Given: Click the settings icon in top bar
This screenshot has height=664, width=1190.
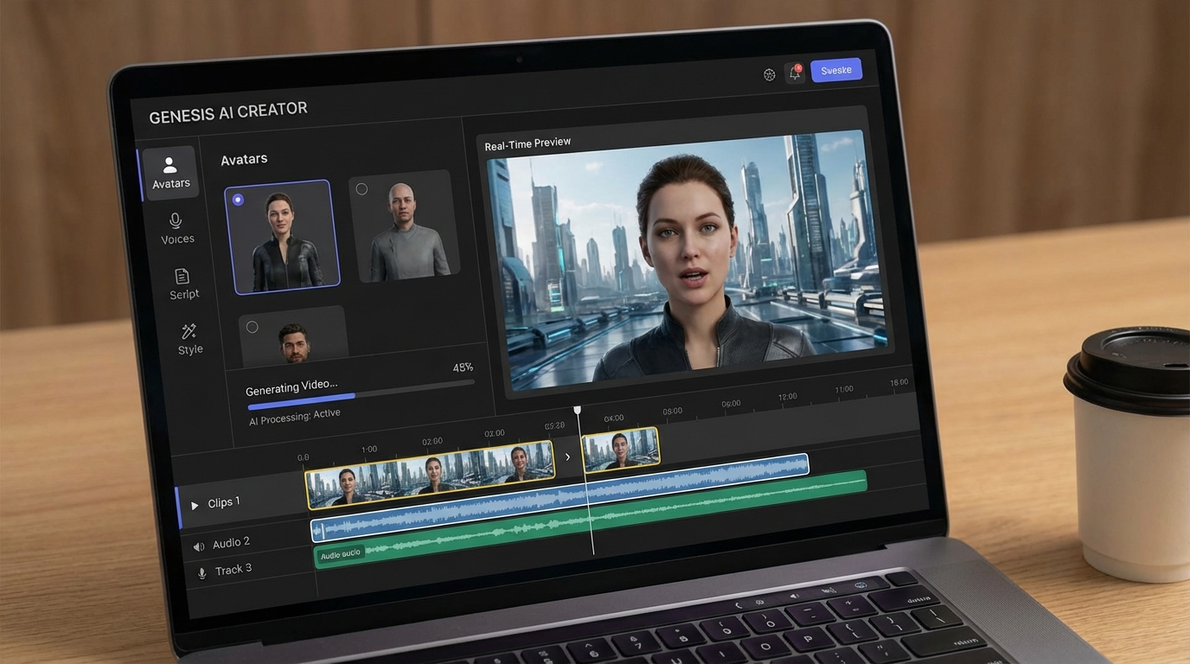Looking at the screenshot, I should tap(770, 74).
